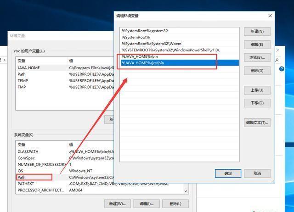Click the AMD64 value cell
The image size is (294, 212).
[x=76, y=190]
